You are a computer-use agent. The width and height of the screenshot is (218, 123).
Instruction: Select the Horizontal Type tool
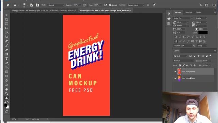click(x=6, y=59)
